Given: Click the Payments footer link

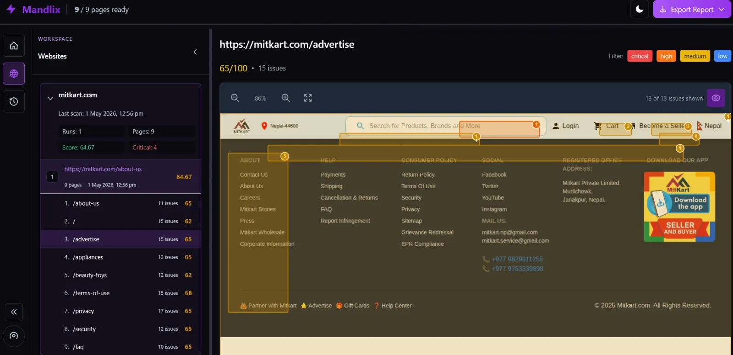Looking at the screenshot, I should coord(333,175).
